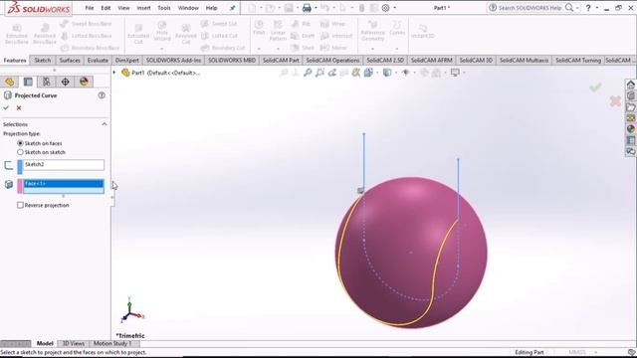Image resolution: width=637 pixels, height=358 pixels.
Task: Open Projected Curve help icon
Action: pos(102,95)
